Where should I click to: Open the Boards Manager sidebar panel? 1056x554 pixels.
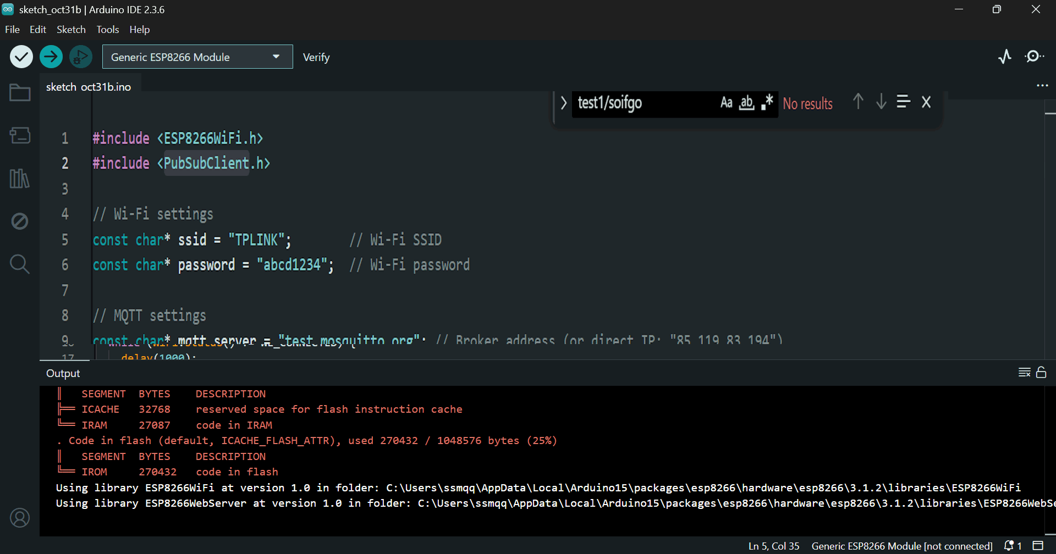20,135
